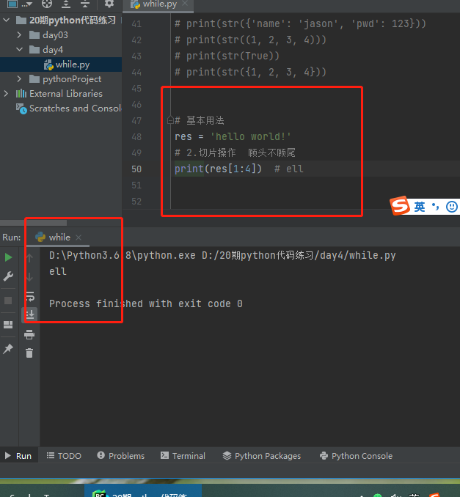This screenshot has height=497, width=460.
Task: Toggle Sogou English/Chinese mode 英
Action: coord(420,207)
